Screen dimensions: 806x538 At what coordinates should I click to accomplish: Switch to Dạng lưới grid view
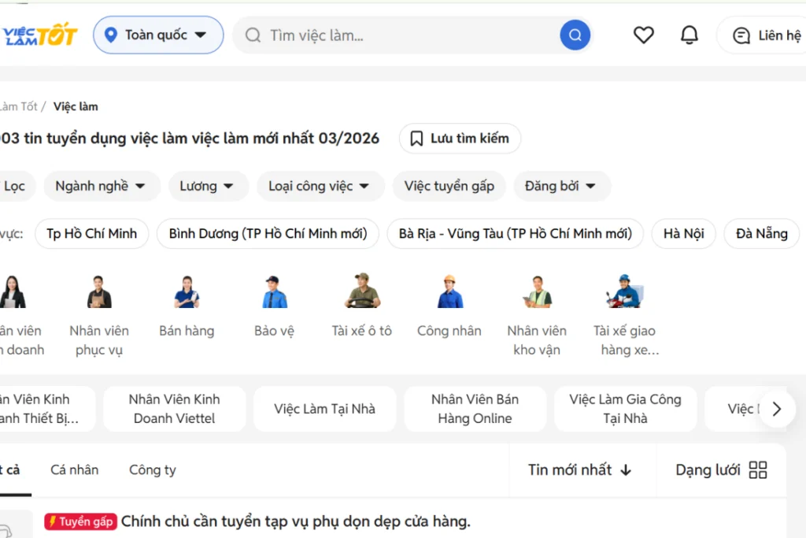tap(721, 469)
